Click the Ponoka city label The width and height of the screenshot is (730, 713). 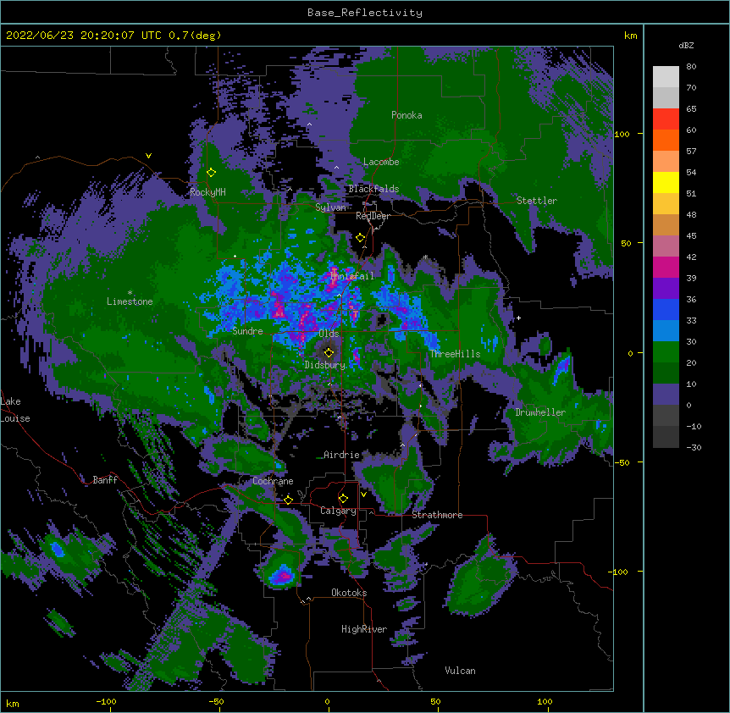tap(406, 115)
